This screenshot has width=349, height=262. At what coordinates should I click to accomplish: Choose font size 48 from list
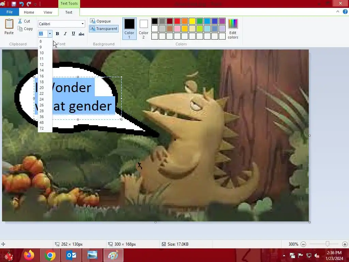point(45,122)
